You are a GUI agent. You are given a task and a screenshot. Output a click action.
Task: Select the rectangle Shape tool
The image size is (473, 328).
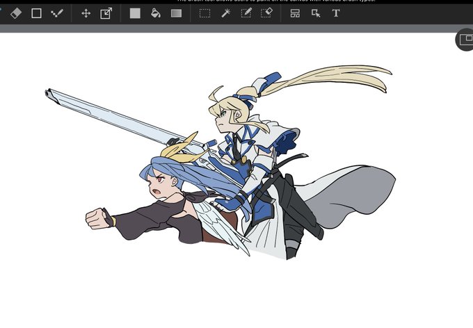coord(36,13)
